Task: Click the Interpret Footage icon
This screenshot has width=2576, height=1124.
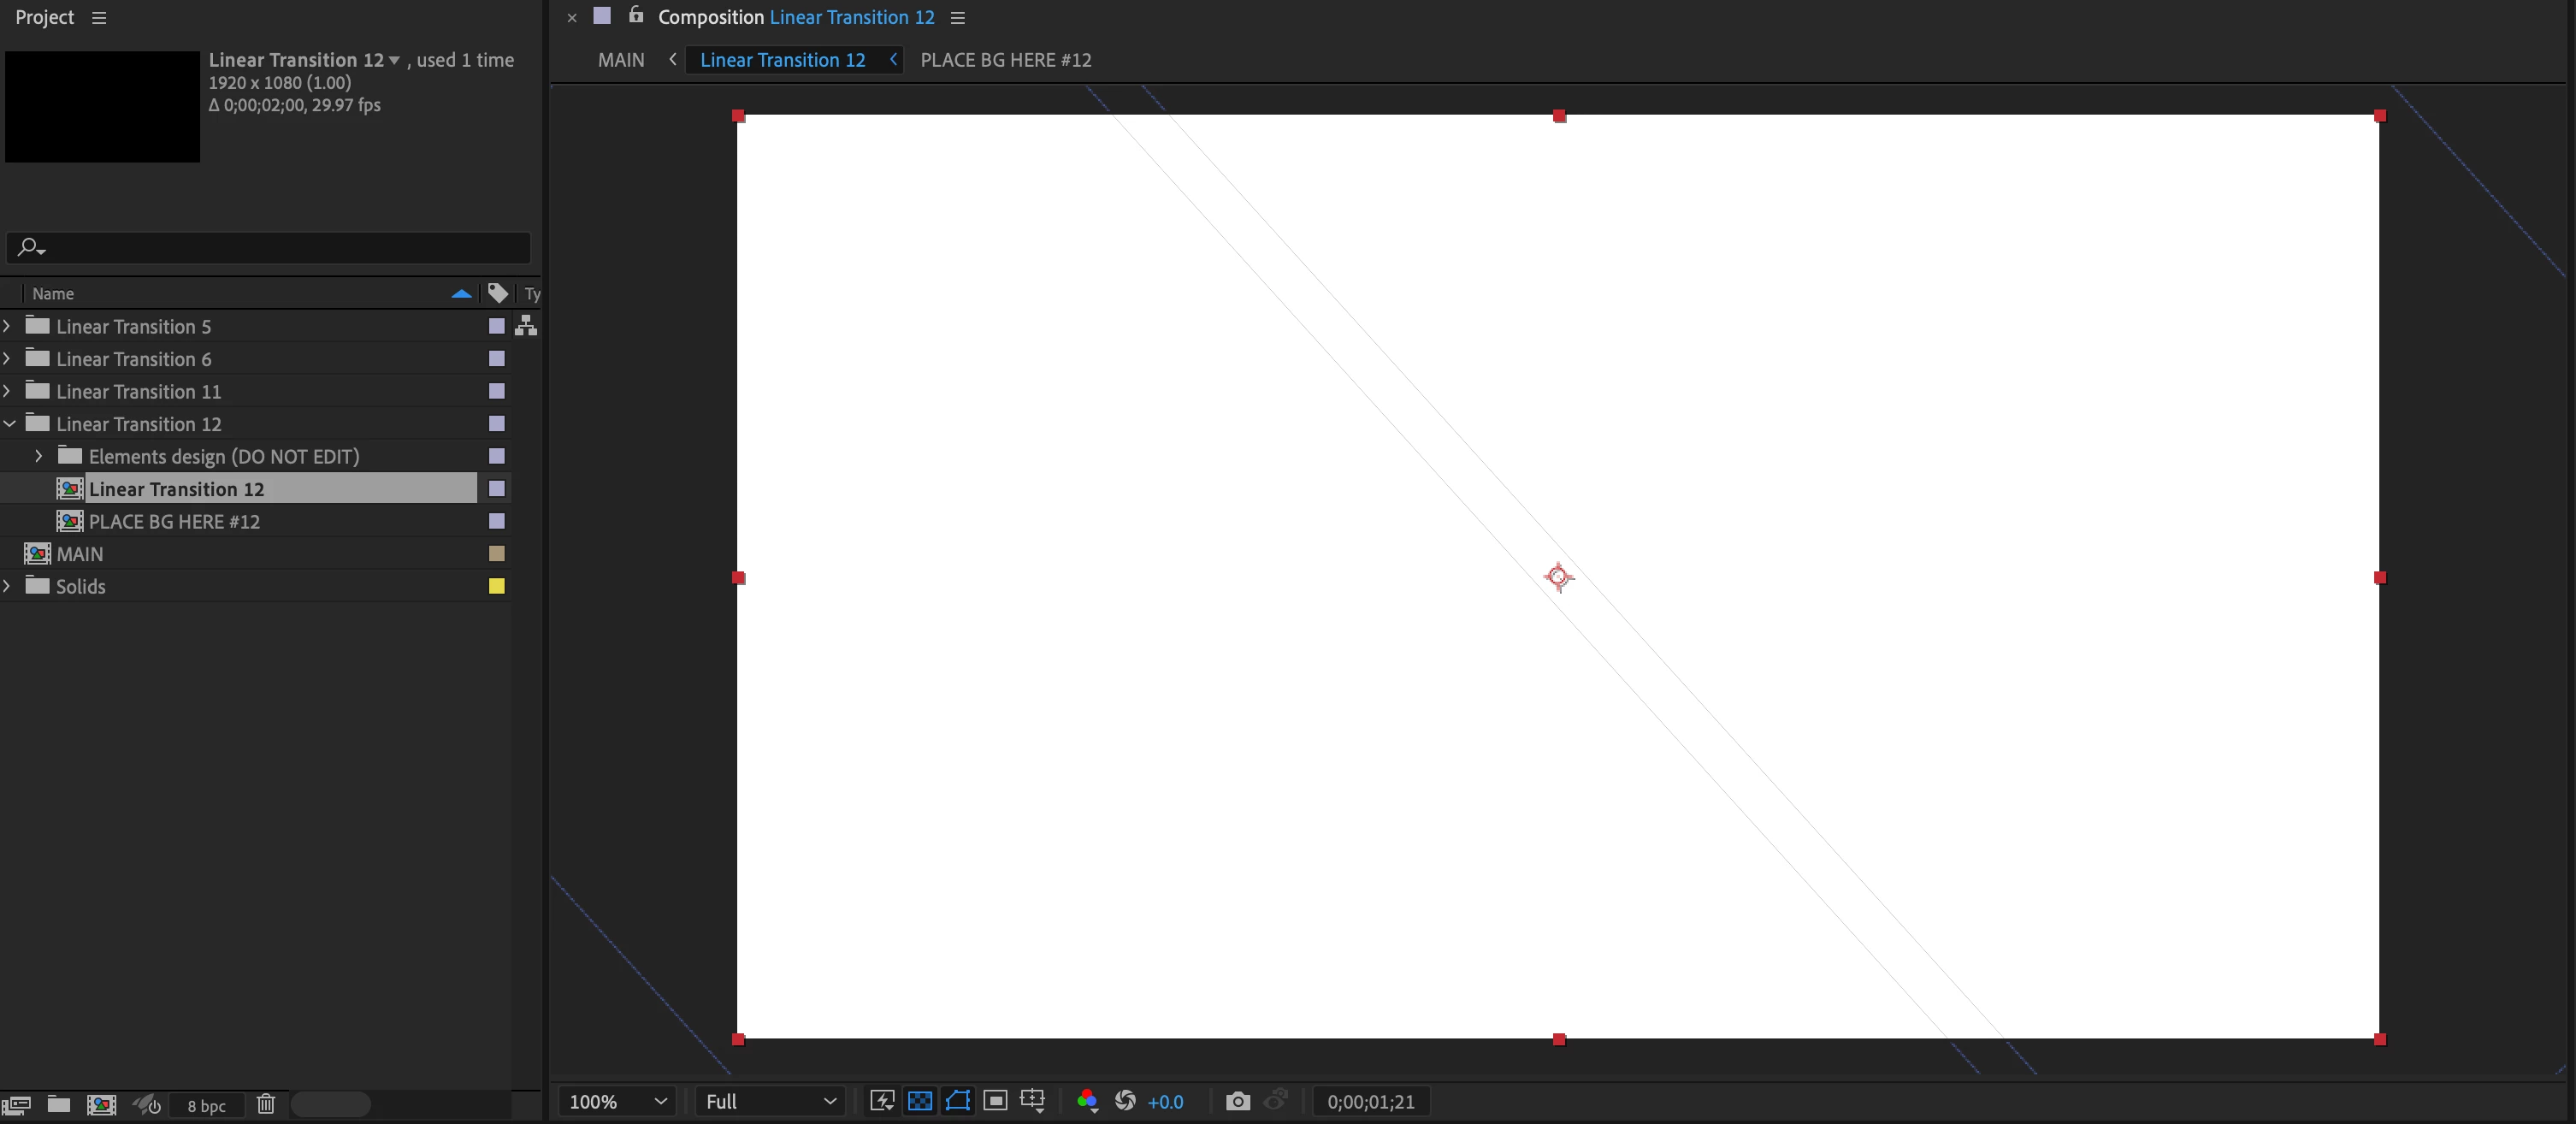Action: 16,1105
